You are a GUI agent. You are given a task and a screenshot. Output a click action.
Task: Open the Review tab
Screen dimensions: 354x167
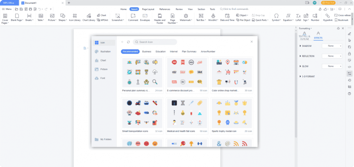(x=179, y=9)
